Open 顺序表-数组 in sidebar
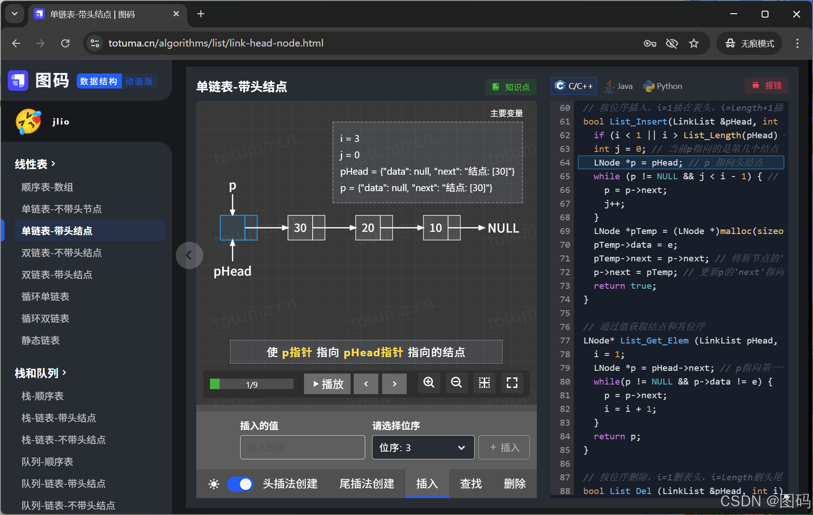This screenshot has height=515, width=813. point(47,187)
